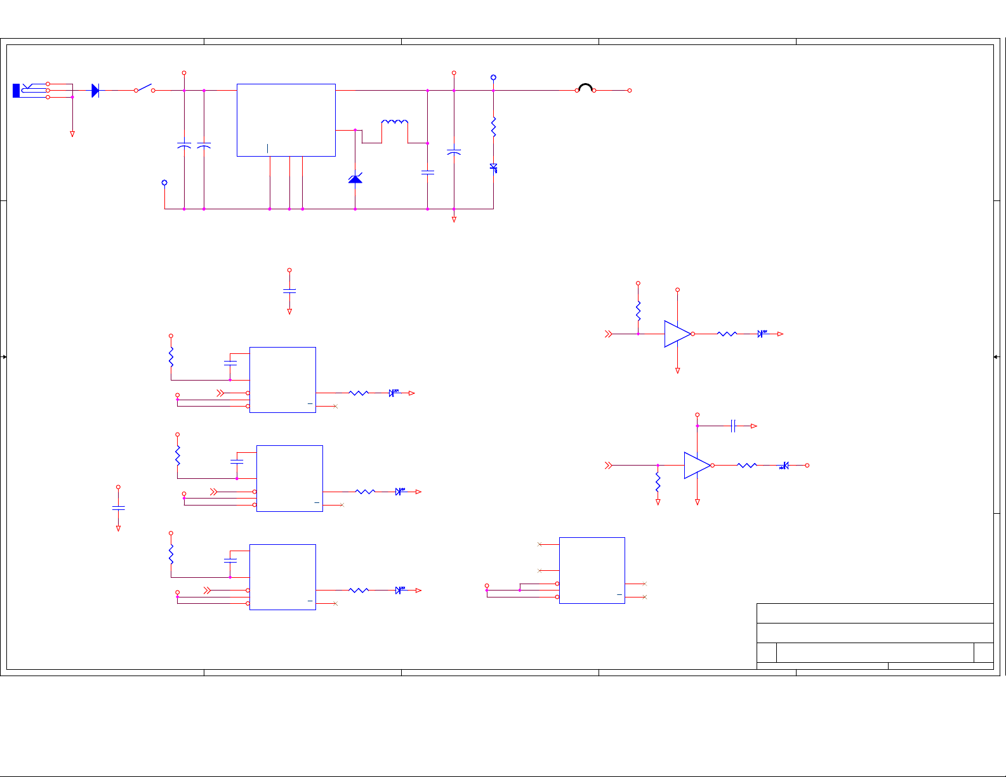Image resolution: width=1006 pixels, height=777 pixels.
Task: Select the large regulator IC block at top
Action: (x=286, y=120)
